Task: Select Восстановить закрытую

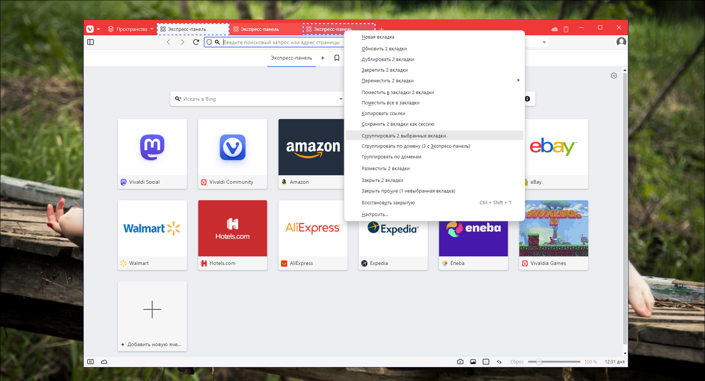Action: click(x=434, y=203)
